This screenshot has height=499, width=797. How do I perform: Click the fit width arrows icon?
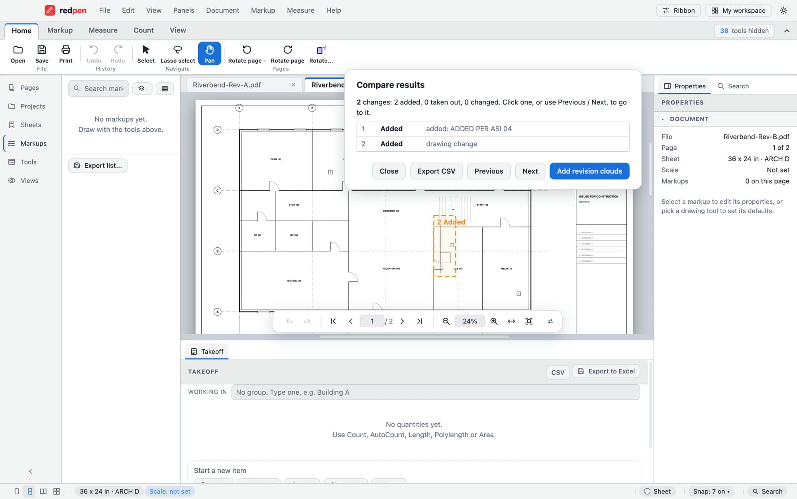click(511, 321)
